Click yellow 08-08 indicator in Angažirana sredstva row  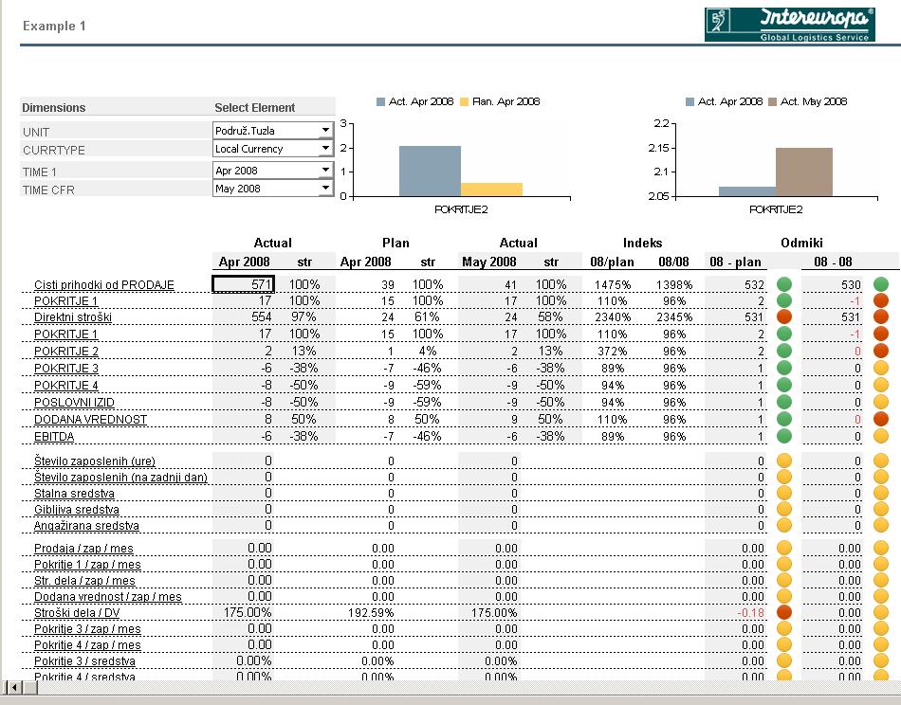pyautogui.click(x=881, y=525)
